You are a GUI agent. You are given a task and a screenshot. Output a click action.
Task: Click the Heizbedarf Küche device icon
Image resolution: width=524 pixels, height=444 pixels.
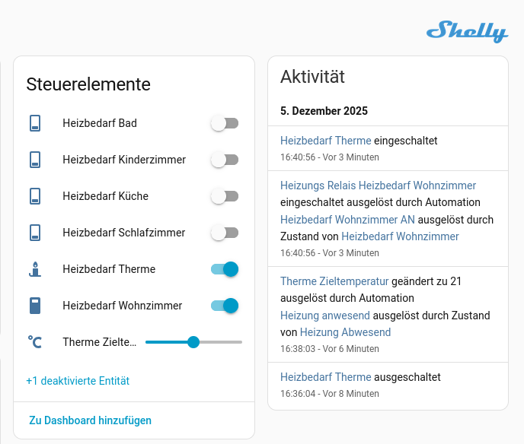35,196
